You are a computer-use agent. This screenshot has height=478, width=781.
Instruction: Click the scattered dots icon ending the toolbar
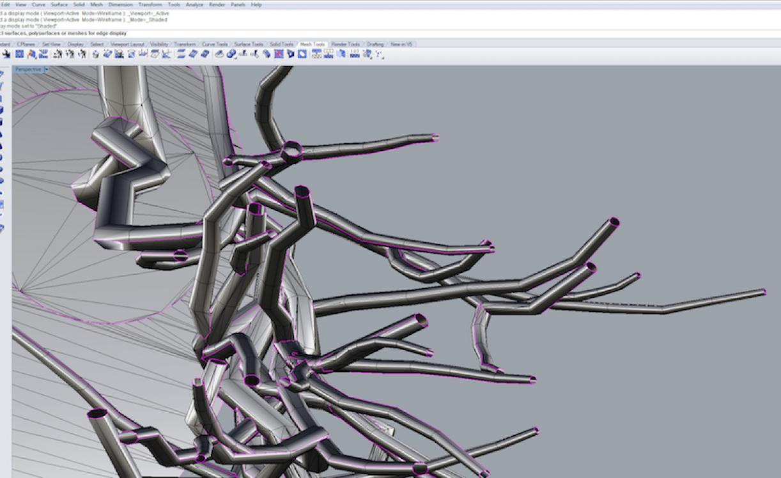379,54
